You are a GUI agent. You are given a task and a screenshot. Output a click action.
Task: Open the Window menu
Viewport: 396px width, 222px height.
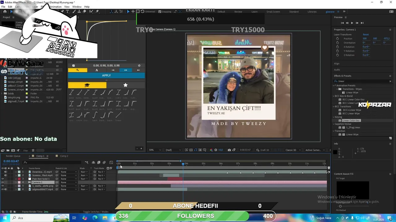click(77, 7)
